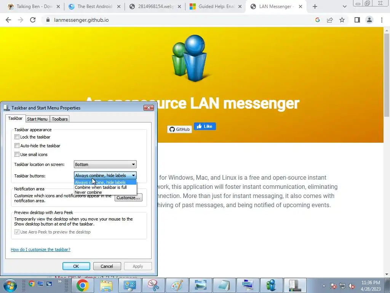
Task: Open Windows Explorer from taskbar
Action: [x=106, y=285]
